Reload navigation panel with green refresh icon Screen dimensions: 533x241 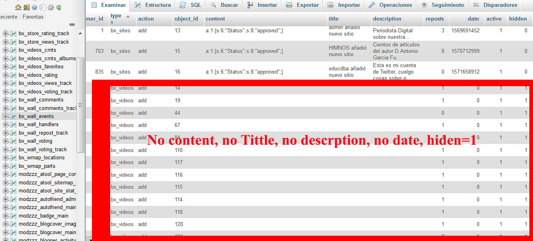(x=59, y=7)
